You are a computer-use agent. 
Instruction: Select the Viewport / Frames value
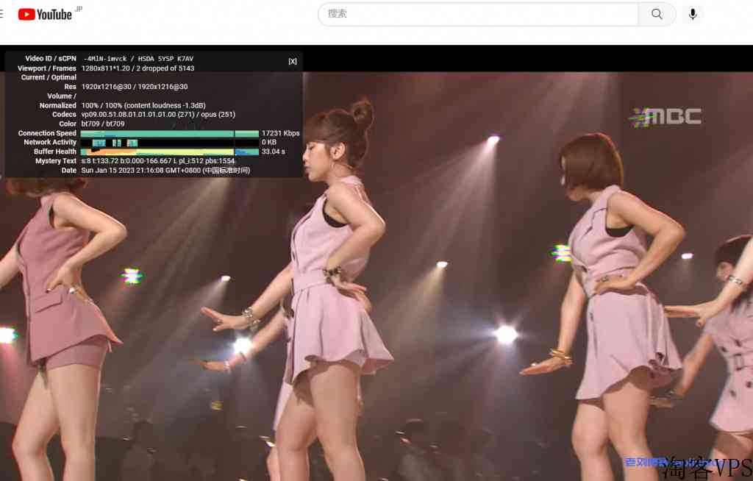138,68
